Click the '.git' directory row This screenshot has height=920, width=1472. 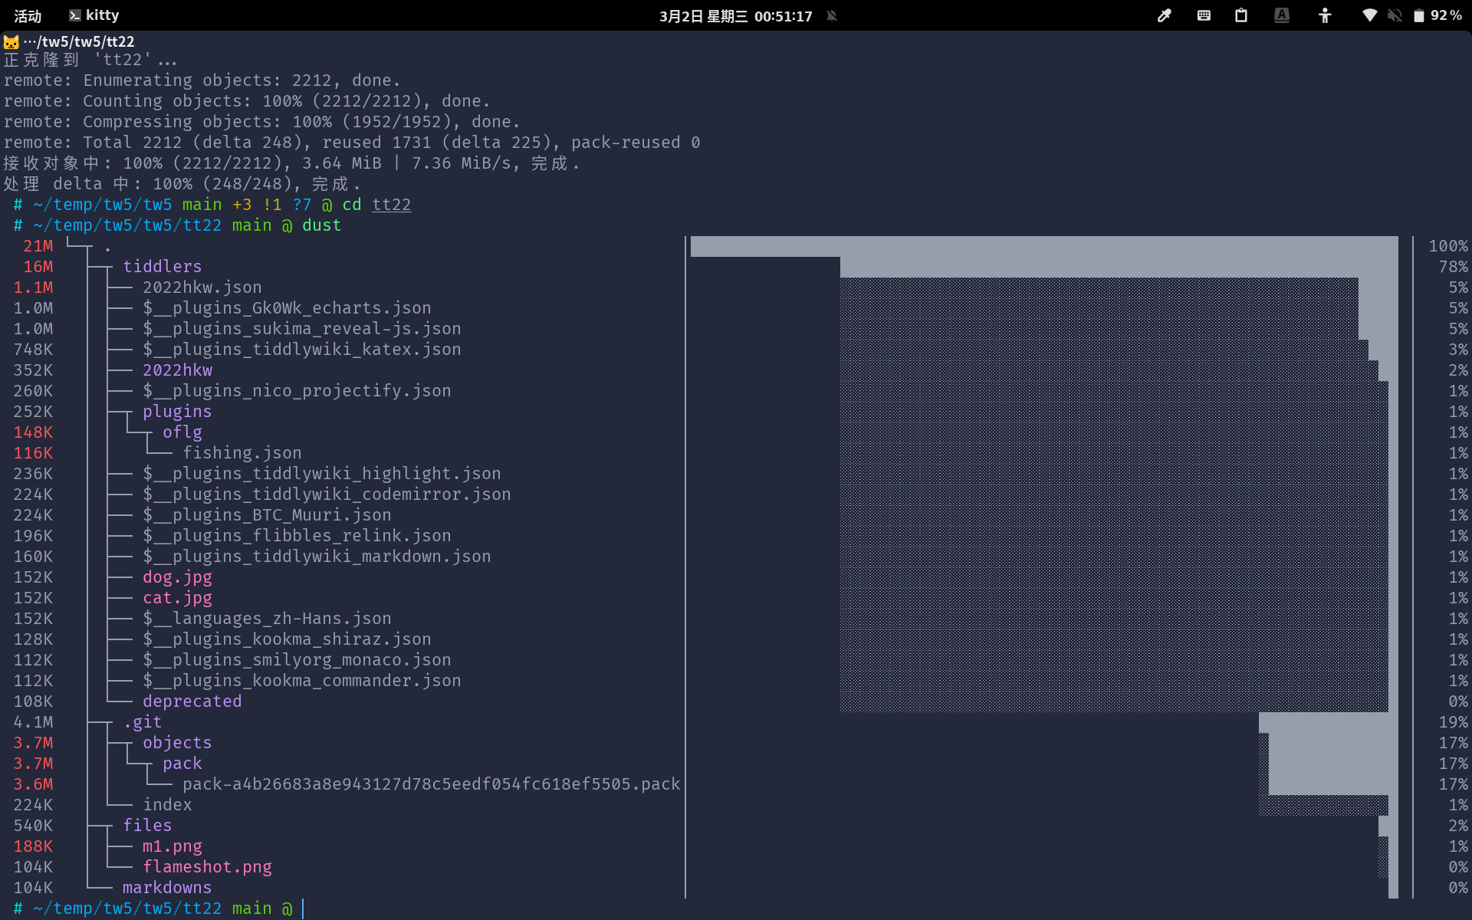143,722
